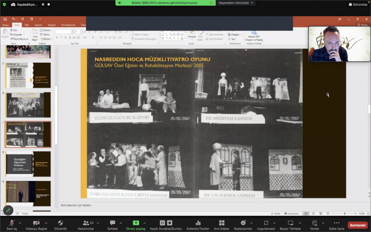
Task: Expand audio options arrow beside Sesi aç
Action: pyautogui.click(x=20, y=223)
